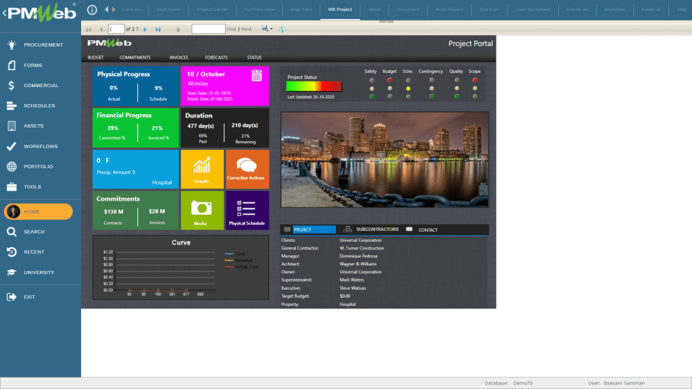This screenshot has height=389, width=692.
Task: Click back to parent report icon
Action: pos(178,30)
